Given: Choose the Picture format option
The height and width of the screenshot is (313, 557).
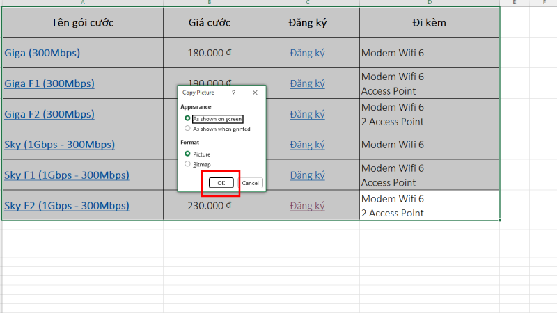Looking at the screenshot, I should click(187, 154).
